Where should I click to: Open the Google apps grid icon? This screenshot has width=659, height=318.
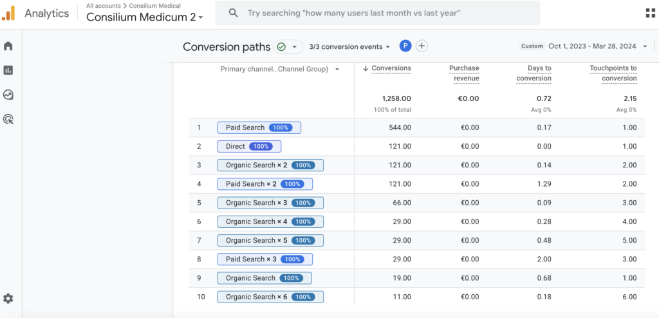pos(650,13)
